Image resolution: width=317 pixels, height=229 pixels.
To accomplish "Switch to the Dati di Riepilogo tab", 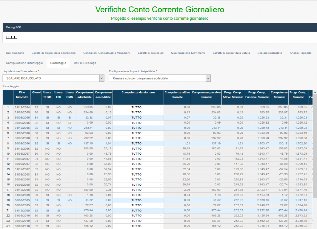I will point(85,63).
